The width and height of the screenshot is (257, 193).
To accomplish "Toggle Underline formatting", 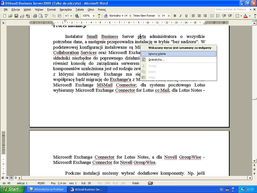I will tap(186, 16).
